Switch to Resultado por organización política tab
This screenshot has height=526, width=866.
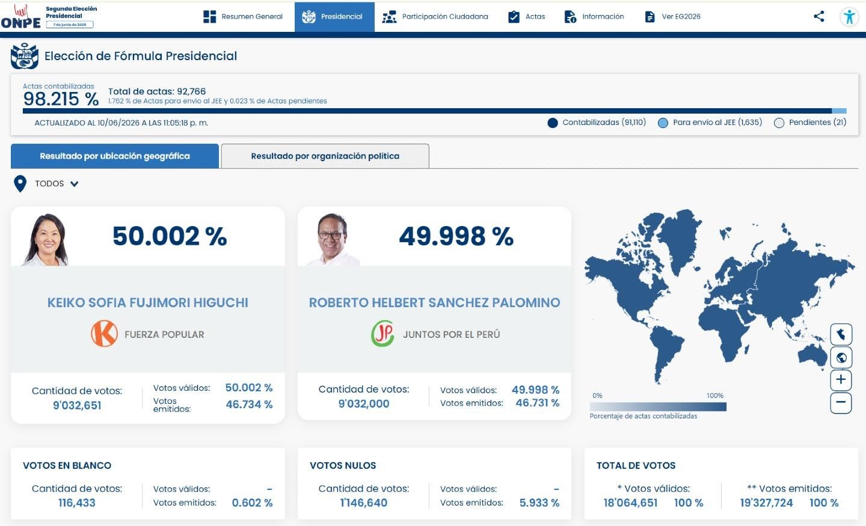click(325, 156)
